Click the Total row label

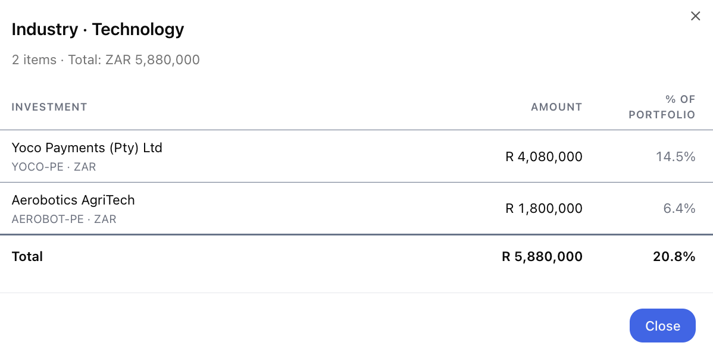(x=27, y=257)
